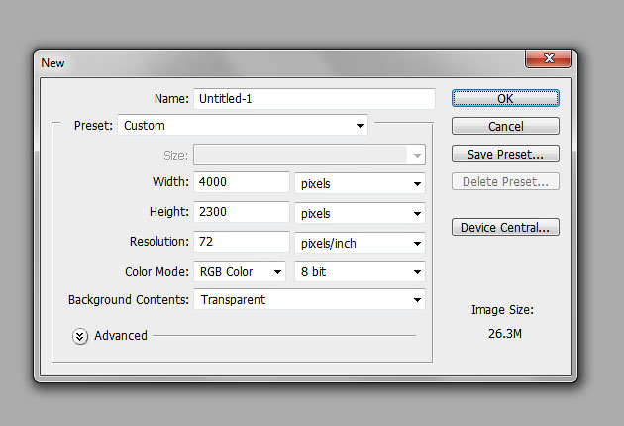Viewport: 624px width, 426px height.
Task: Click the Cancel button
Action: point(505,126)
